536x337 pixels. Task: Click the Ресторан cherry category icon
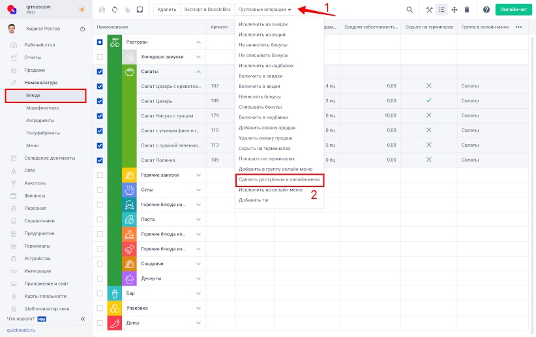pos(115,42)
